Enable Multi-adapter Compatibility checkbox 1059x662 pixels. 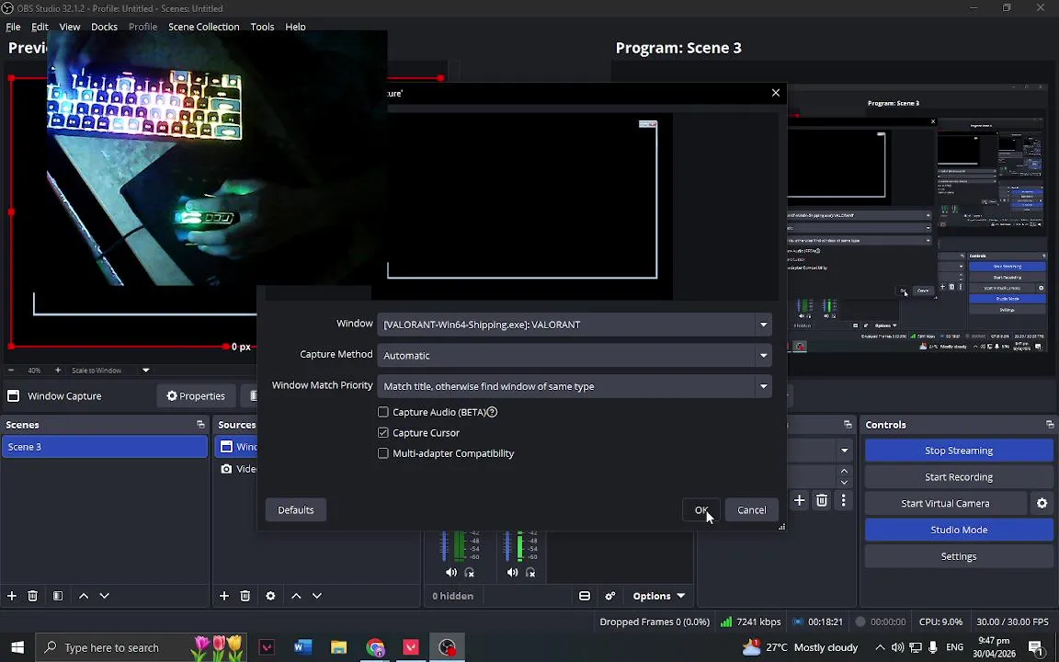pyautogui.click(x=383, y=453)
